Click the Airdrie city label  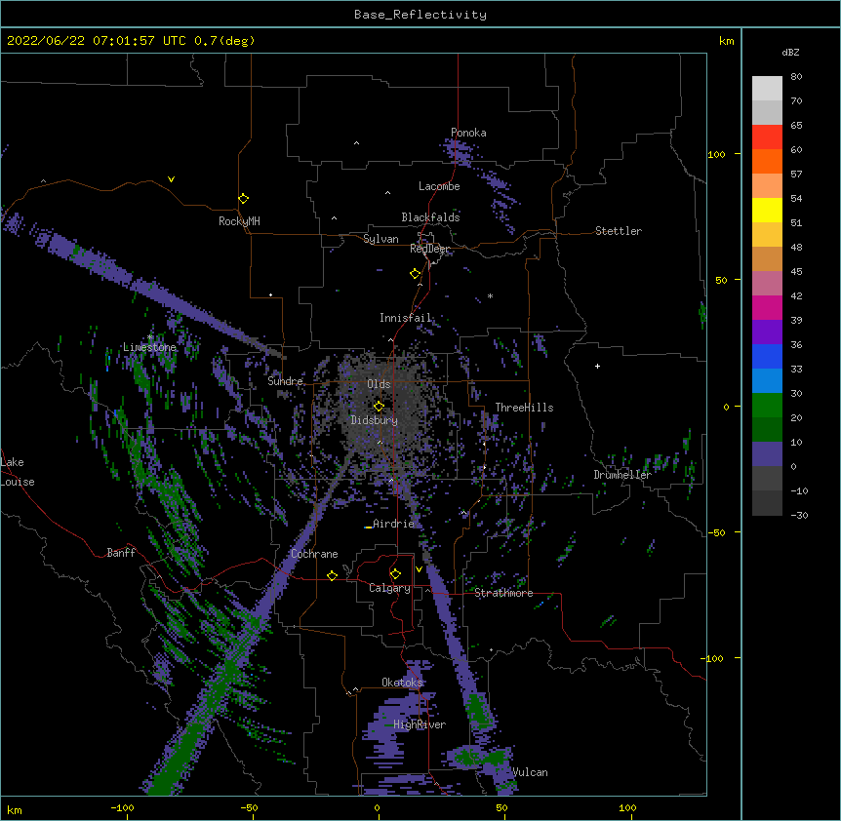(x=393, y=524)
